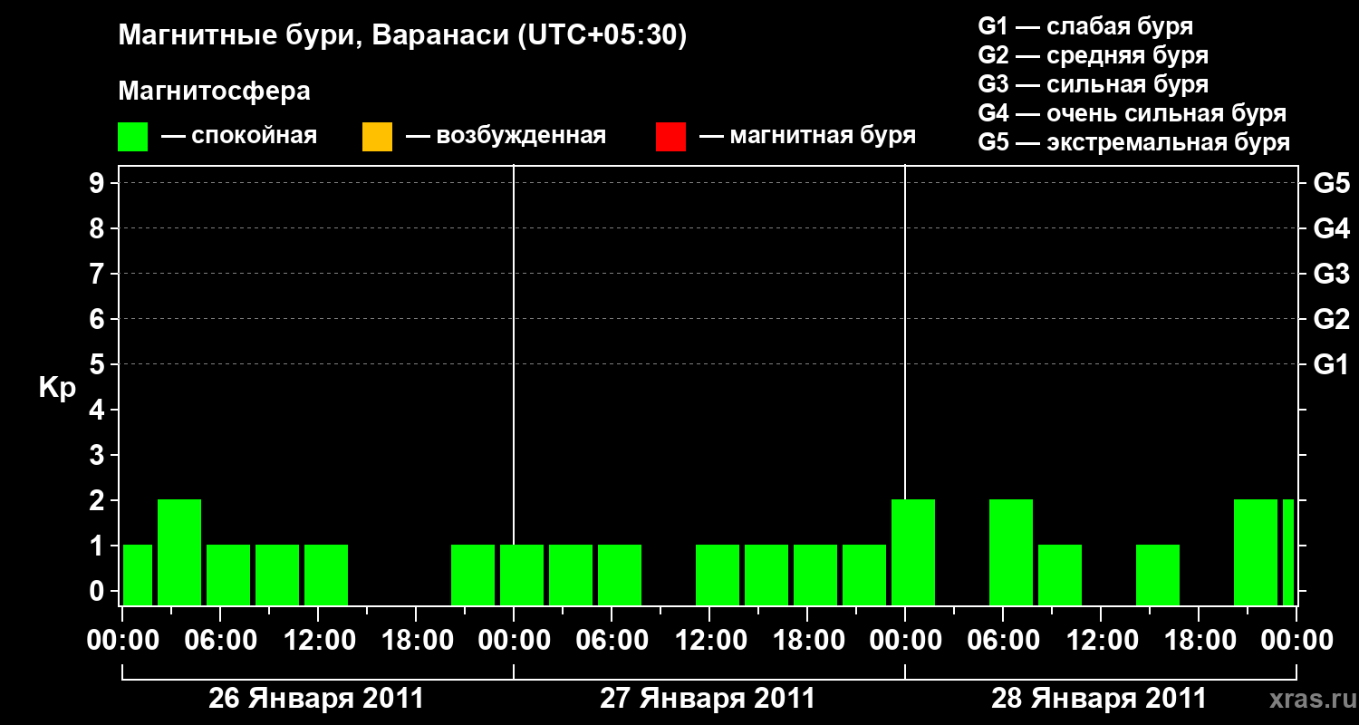Image resolution: width=1359 pixels, height=725 pixels.
Task: Click the Kp 2 bar at midnight starting 28 Января
Action: coord(913,552)
